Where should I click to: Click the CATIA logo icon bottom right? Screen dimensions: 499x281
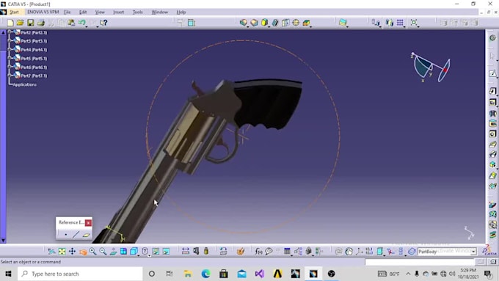(x=489, y=250)
